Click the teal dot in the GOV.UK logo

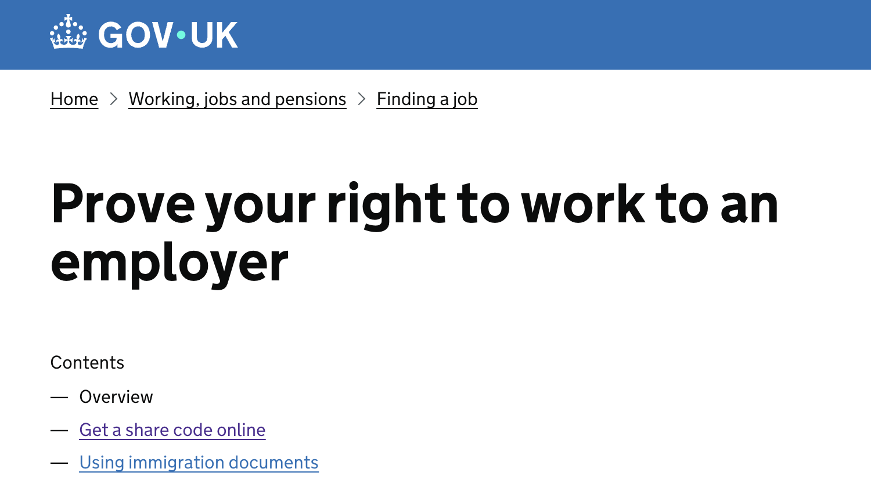(x=181, y=35)
